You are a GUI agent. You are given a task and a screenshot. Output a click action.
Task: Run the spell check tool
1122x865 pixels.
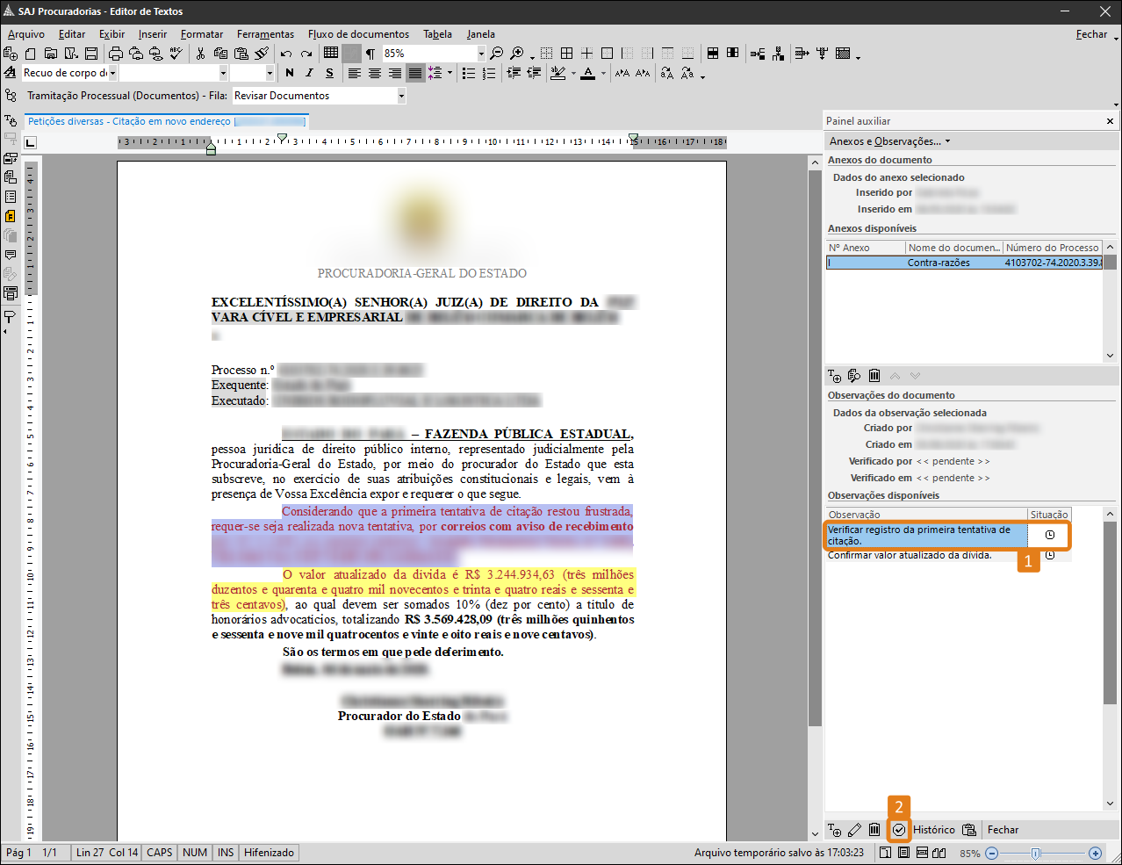coord(176,54)
